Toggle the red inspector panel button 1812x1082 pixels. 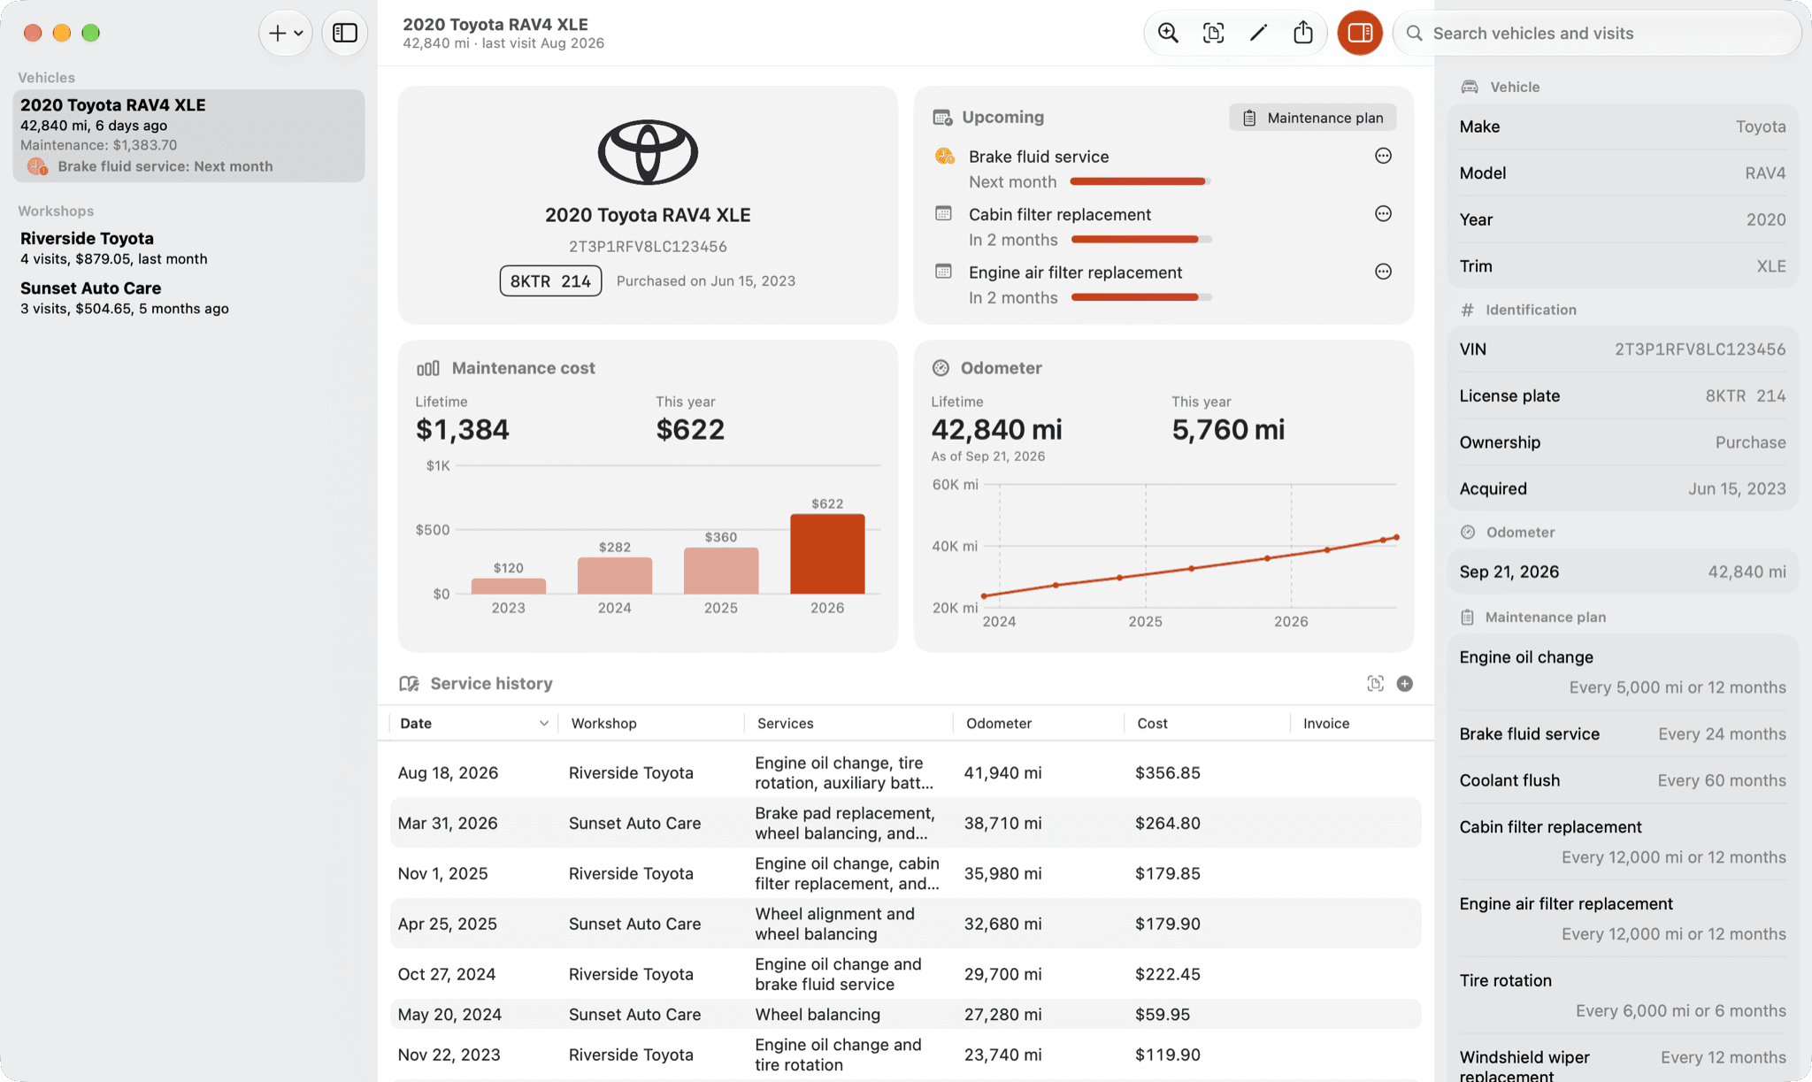tap(1360, 33)
